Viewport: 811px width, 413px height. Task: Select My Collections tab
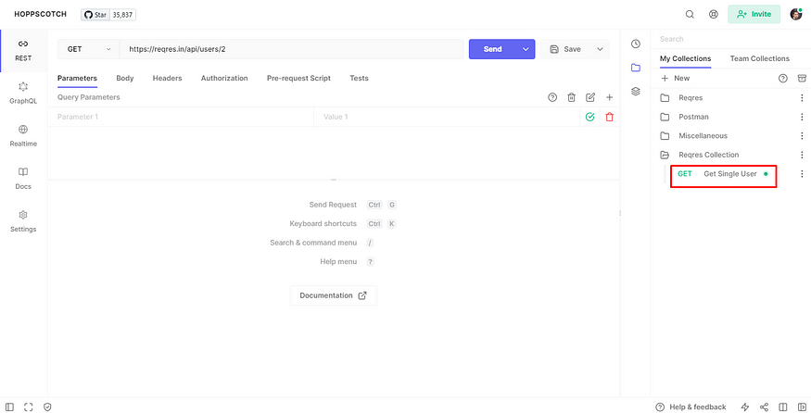point(685,59)
